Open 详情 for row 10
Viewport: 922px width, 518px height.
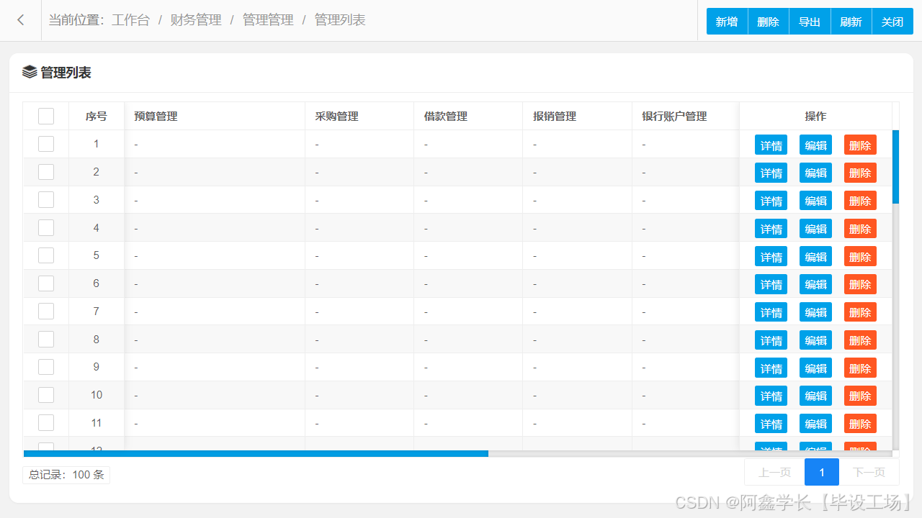pyautogui.click(x=771, y=396)
